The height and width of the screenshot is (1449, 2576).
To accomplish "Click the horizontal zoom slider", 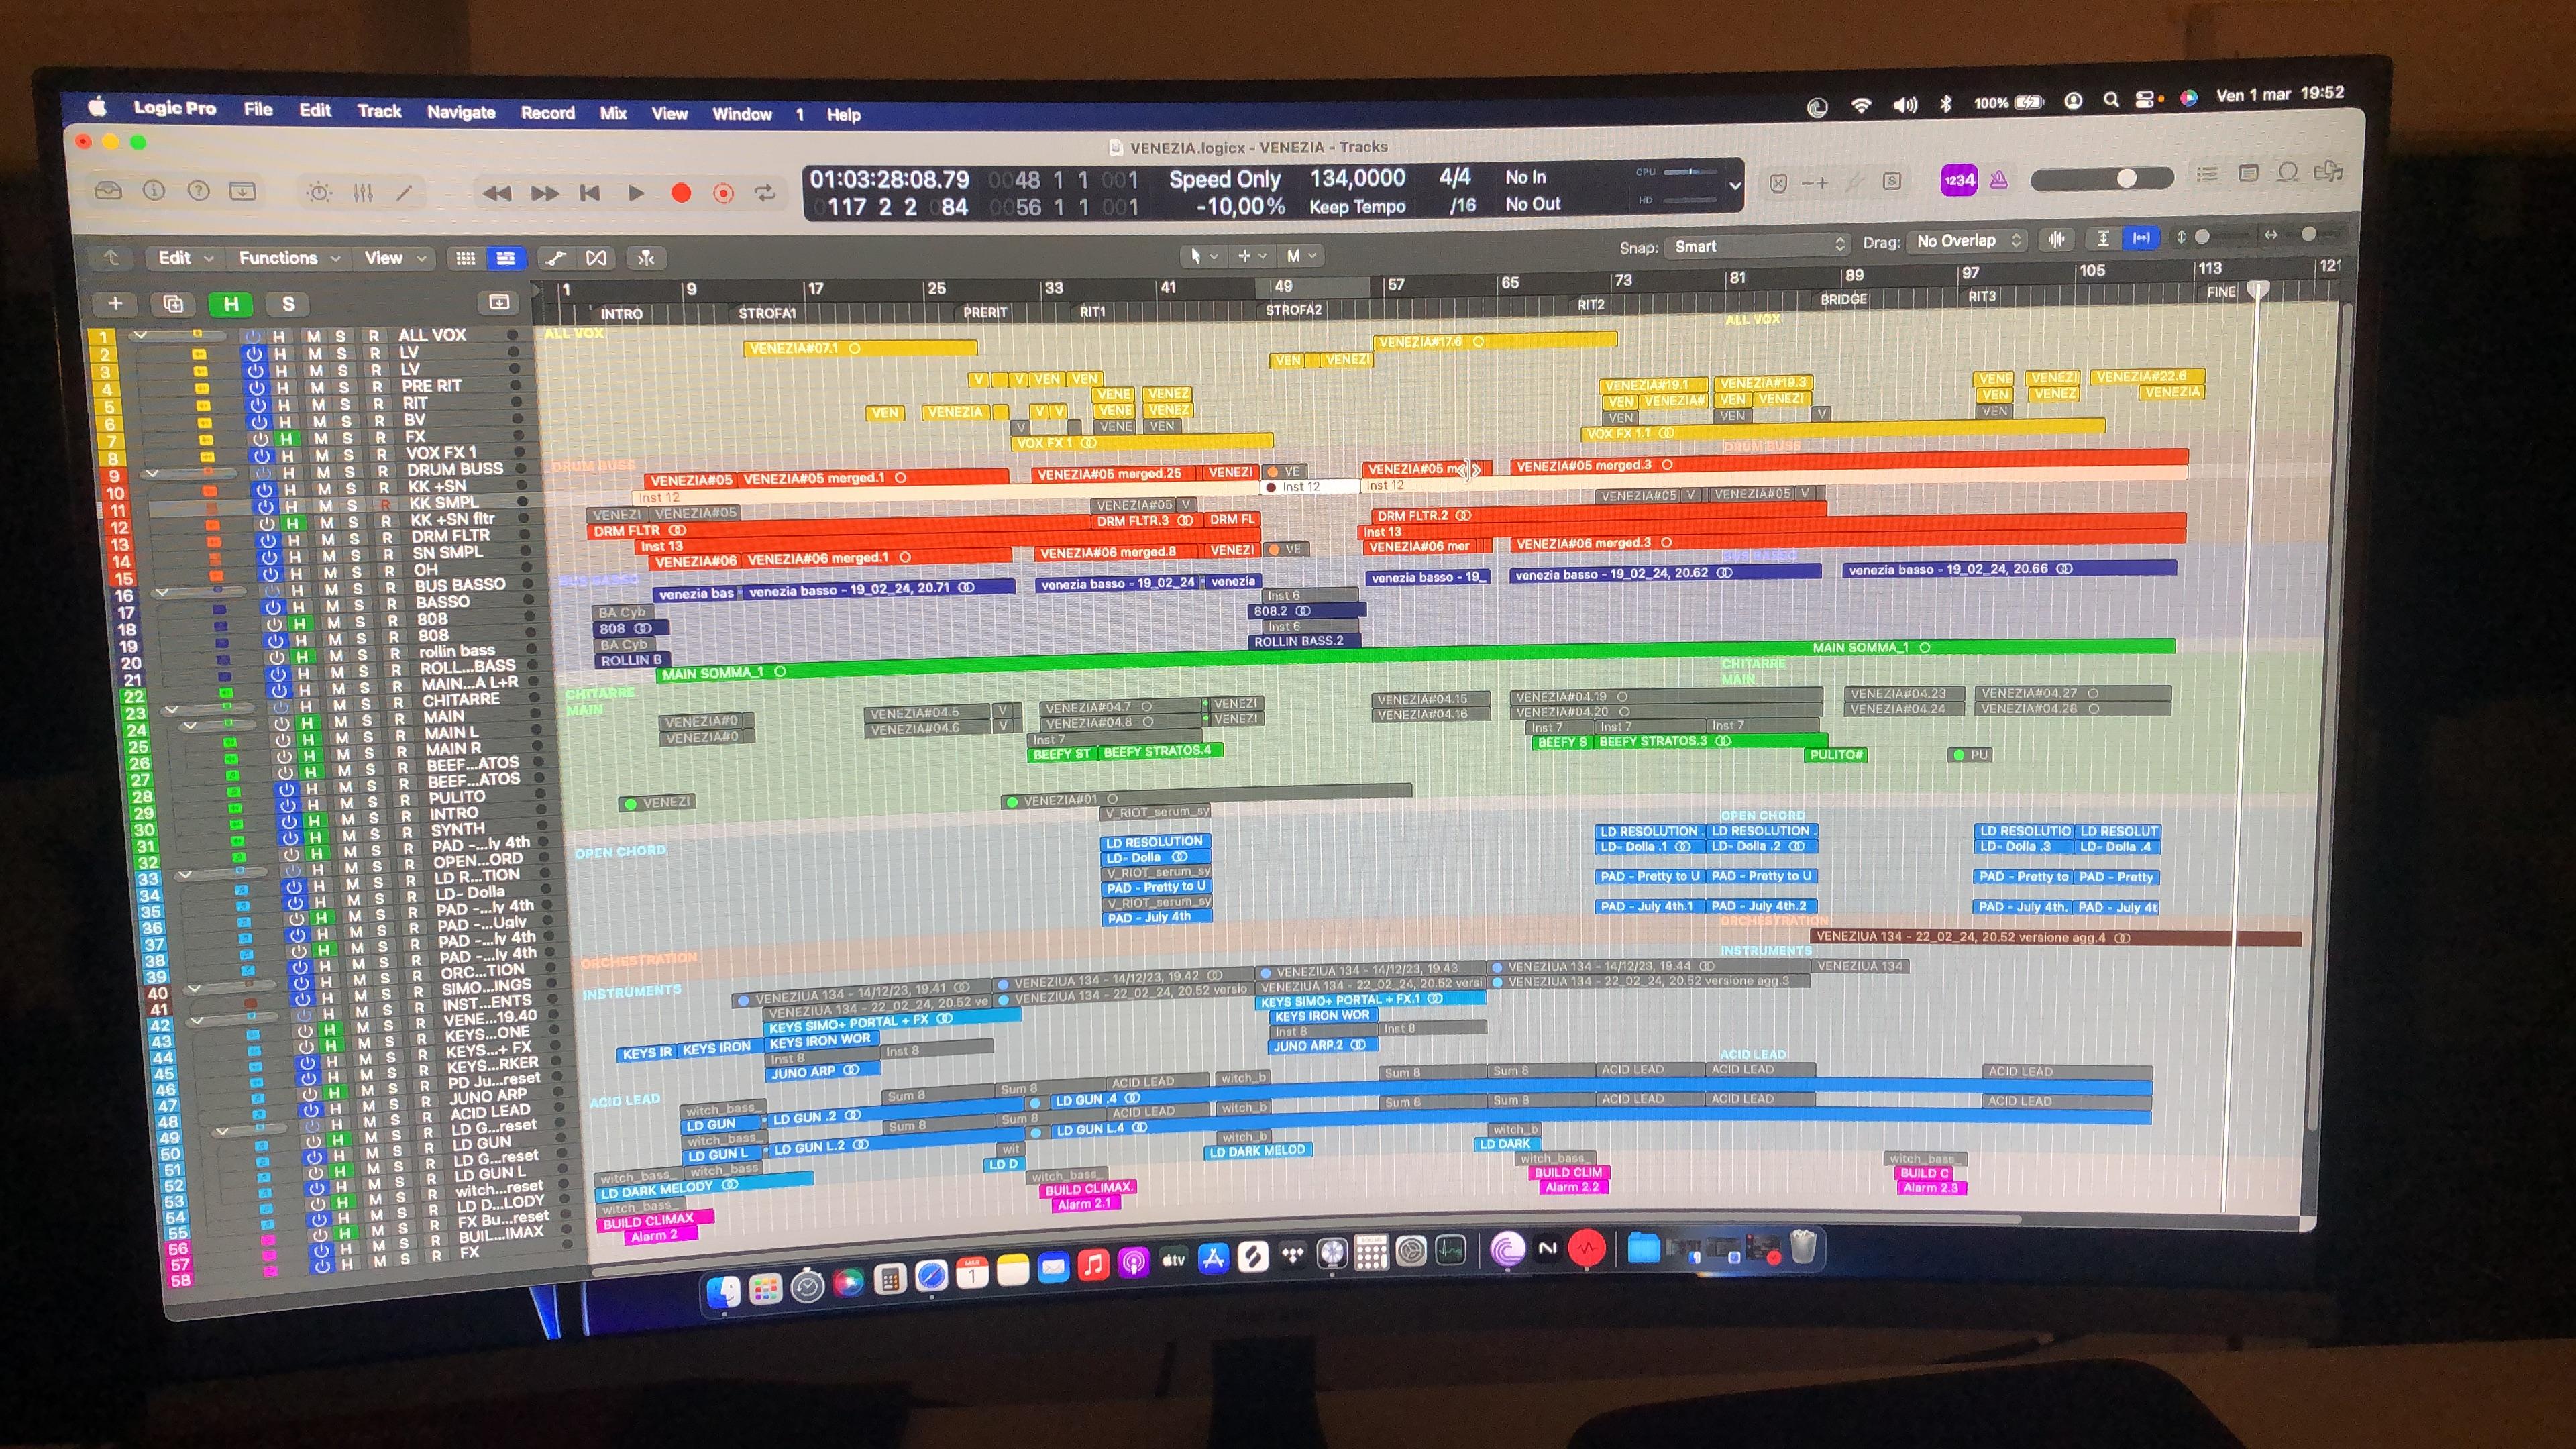I will 2308,234.
